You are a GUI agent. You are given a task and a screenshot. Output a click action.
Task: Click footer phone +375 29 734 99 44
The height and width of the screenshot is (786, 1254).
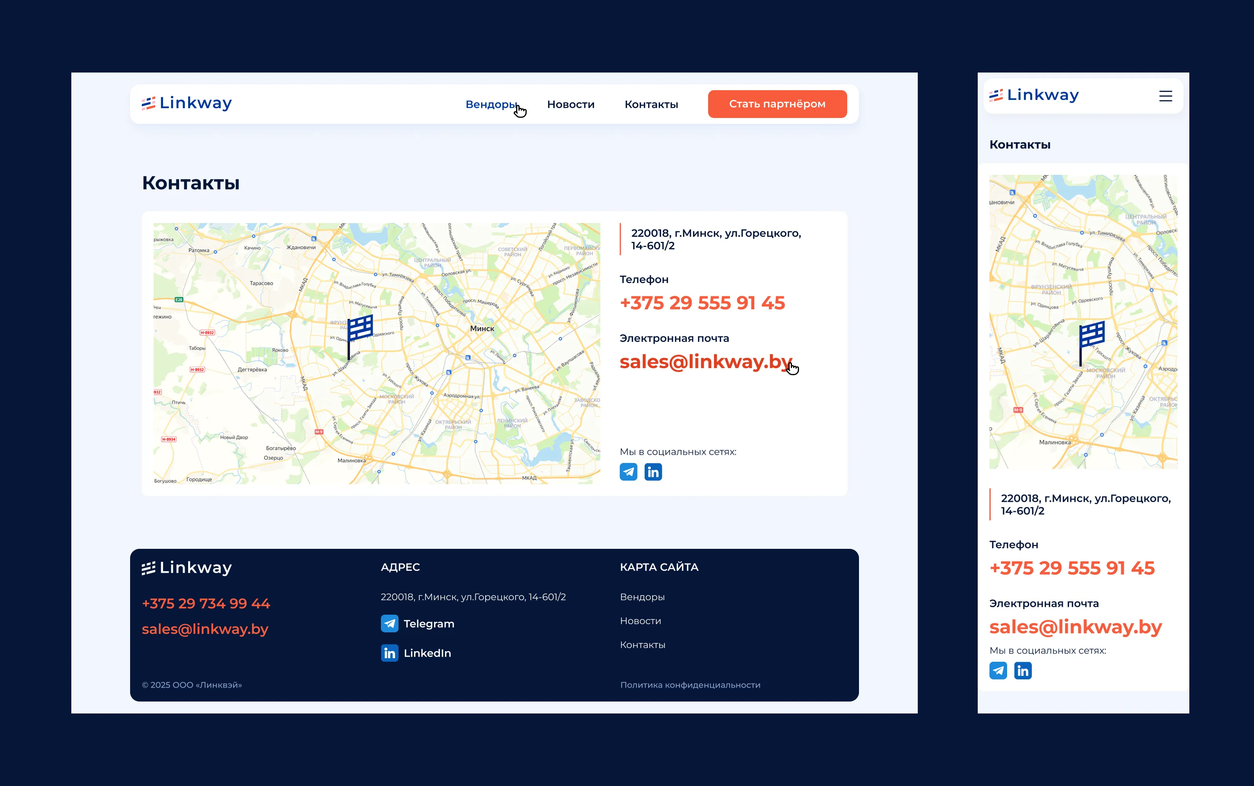pyautogui.click(x=206, y=604)
